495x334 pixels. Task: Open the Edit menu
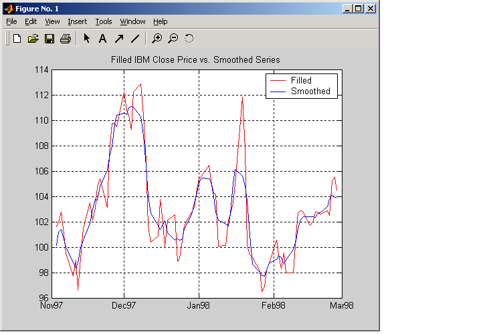tap(31, 21)
